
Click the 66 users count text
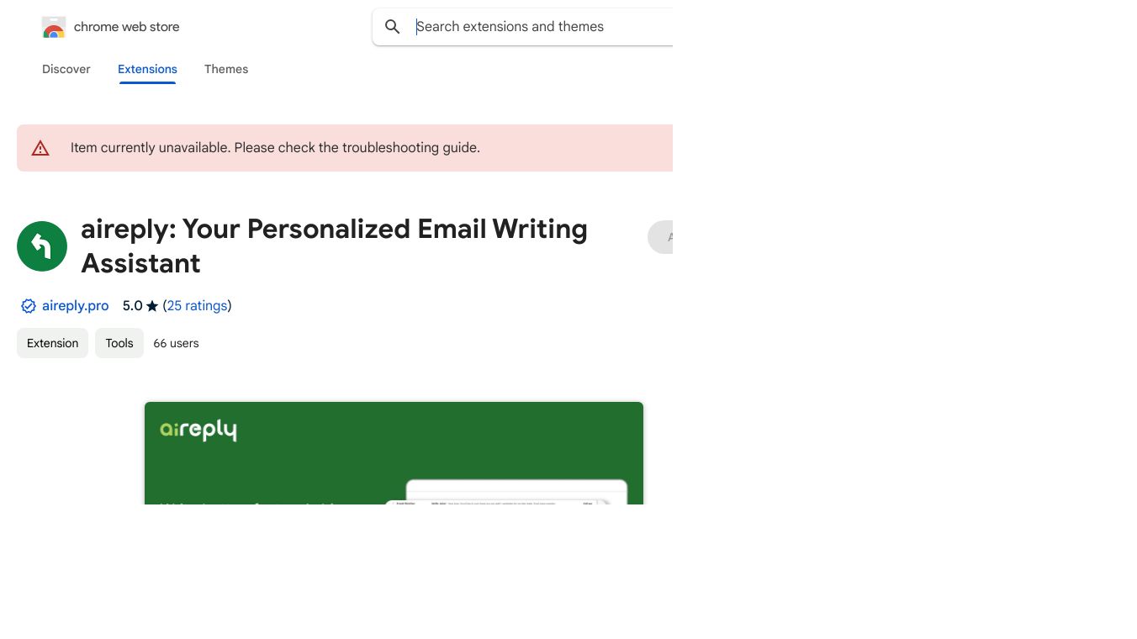coord(176,343)
